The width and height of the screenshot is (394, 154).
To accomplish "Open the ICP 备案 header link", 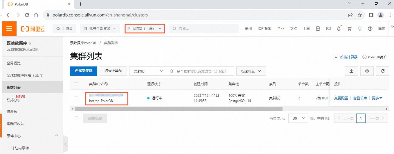I will click(x=265, y=29).
